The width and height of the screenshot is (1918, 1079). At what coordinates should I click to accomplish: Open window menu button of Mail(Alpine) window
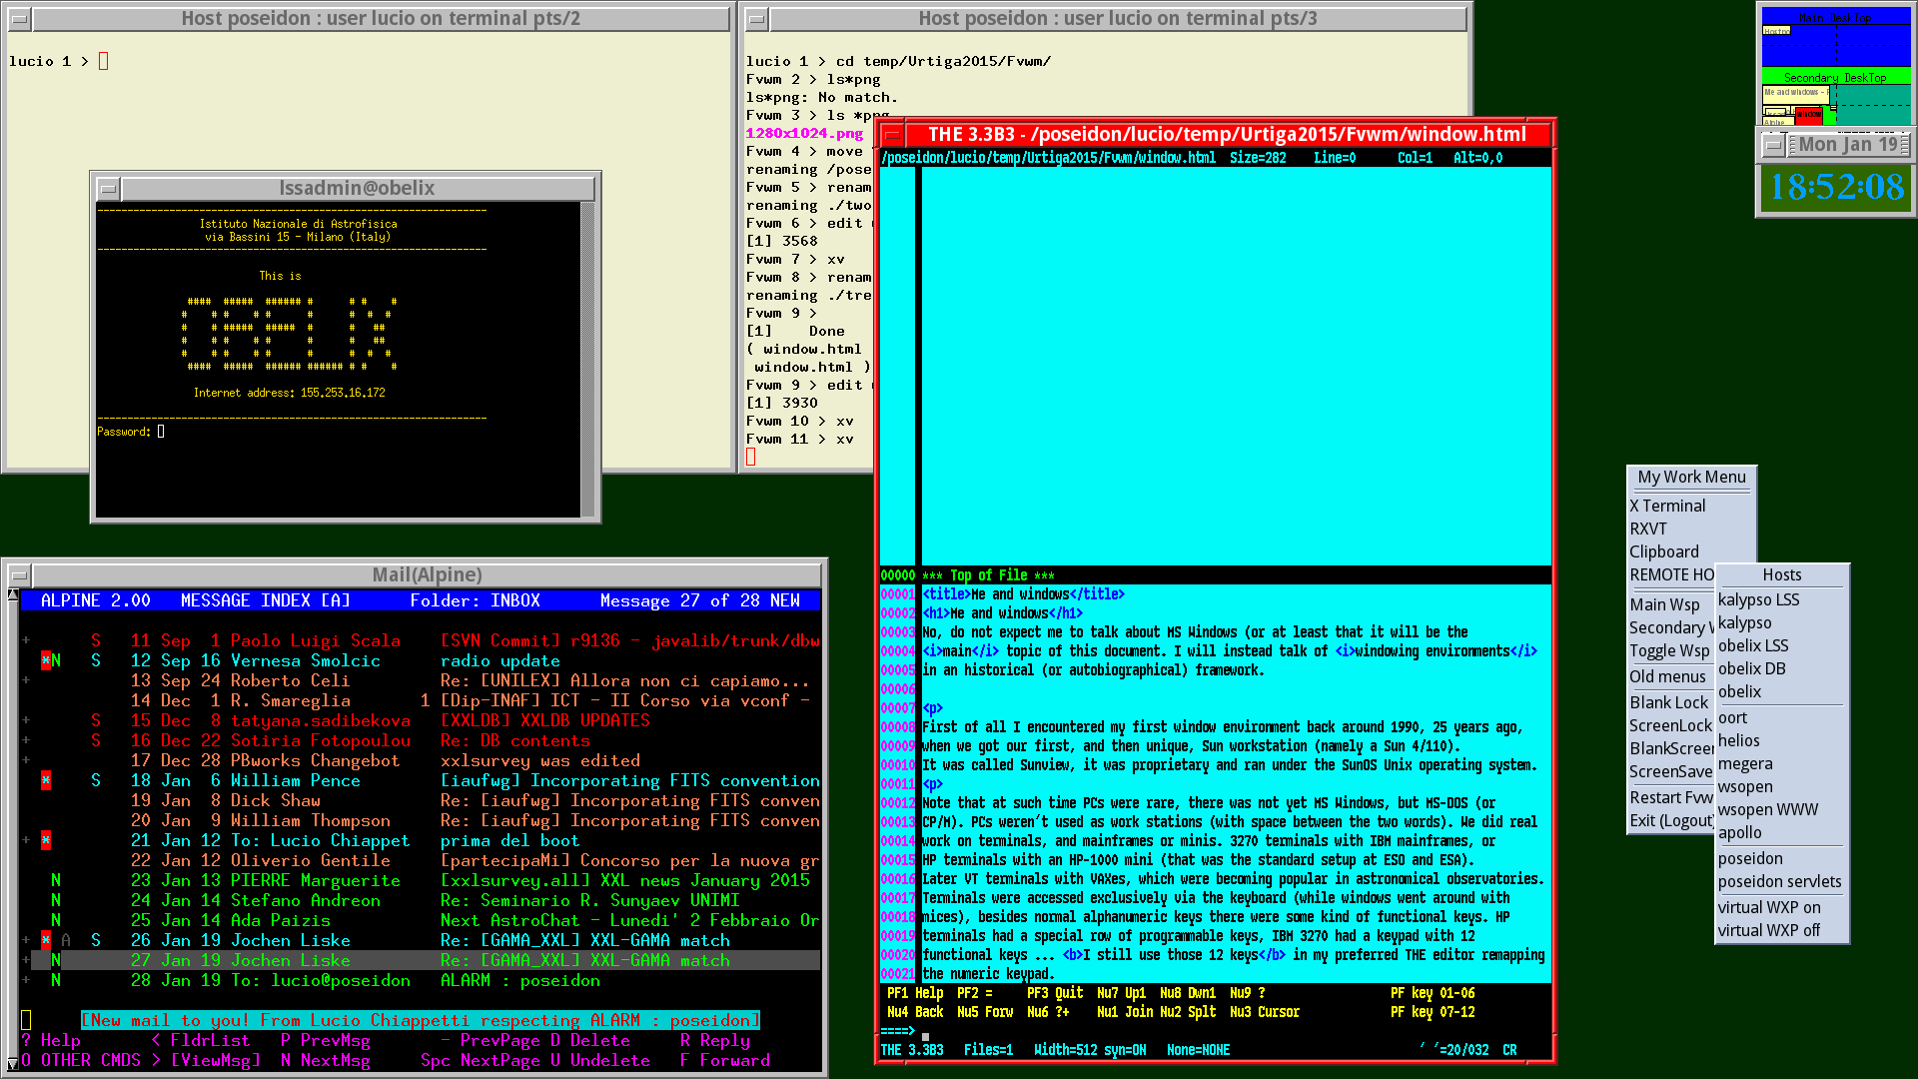(19, 574)
